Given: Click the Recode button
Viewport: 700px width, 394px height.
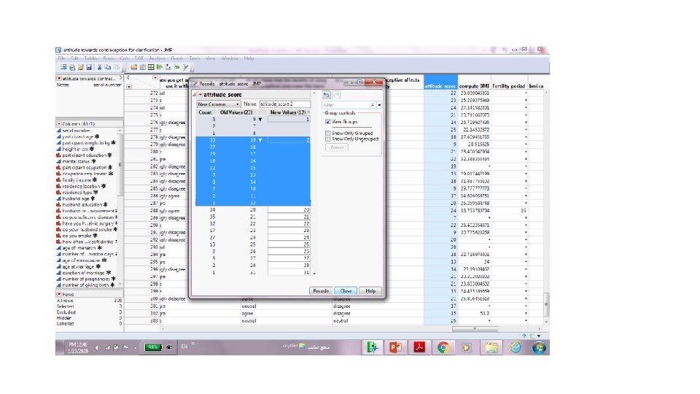Looking at the screenshot, I should click(x=321, y=291).
